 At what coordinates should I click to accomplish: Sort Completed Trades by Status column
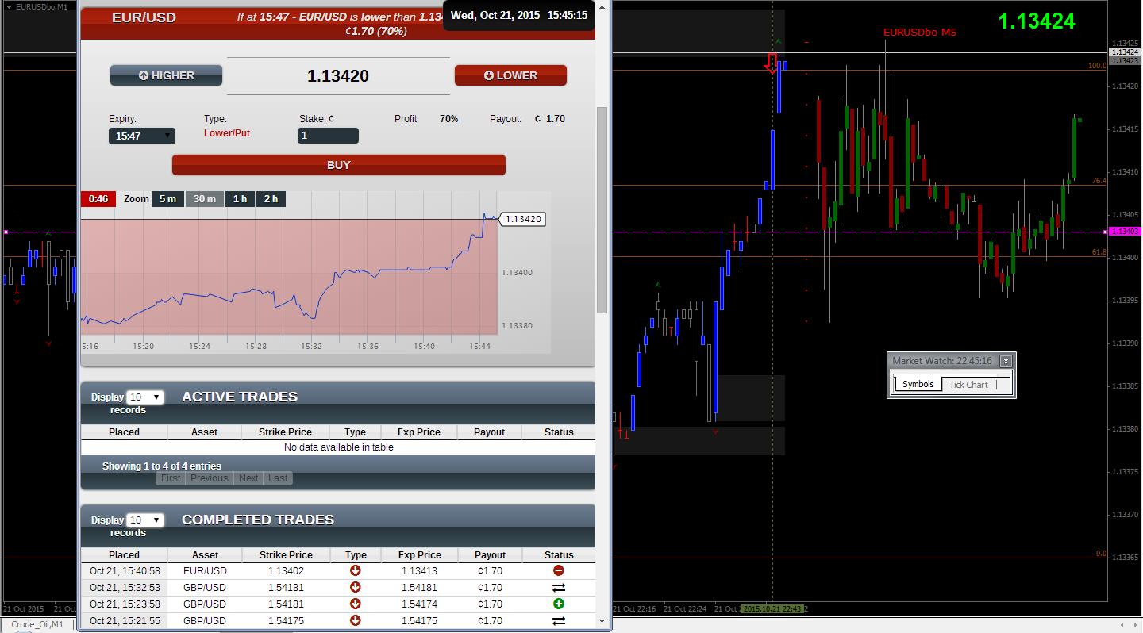coord(559,555)
